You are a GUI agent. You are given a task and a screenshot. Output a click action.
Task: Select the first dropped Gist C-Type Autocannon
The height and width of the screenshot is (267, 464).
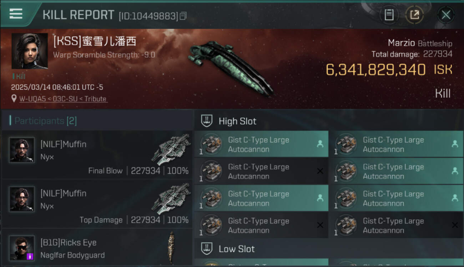coord(261,144)
